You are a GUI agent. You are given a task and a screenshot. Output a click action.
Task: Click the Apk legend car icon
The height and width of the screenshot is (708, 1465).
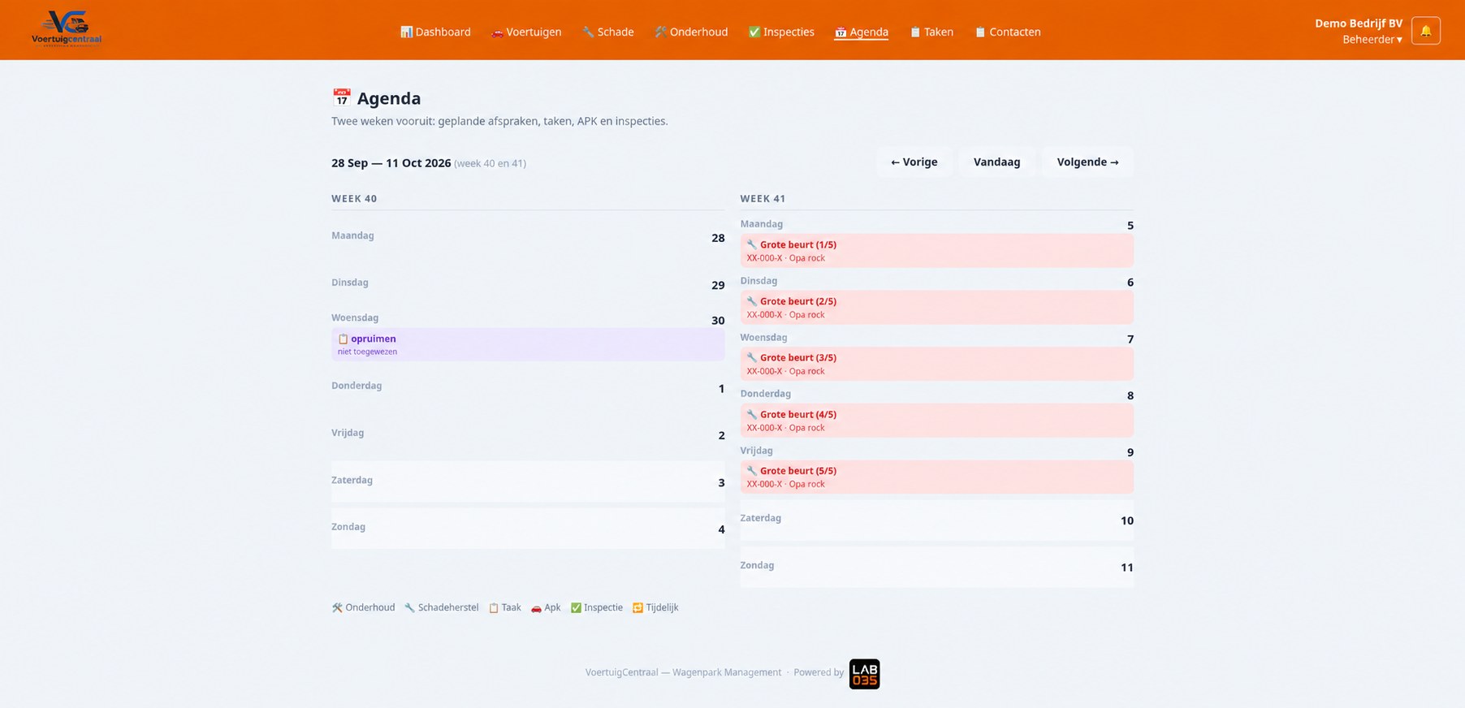tap(536, 607)
